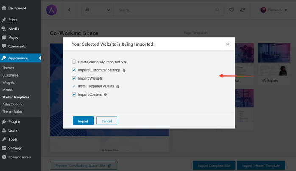Select Themes under Appearance
296x171 pixels.
pyautogui.click(x=8, y=68)
